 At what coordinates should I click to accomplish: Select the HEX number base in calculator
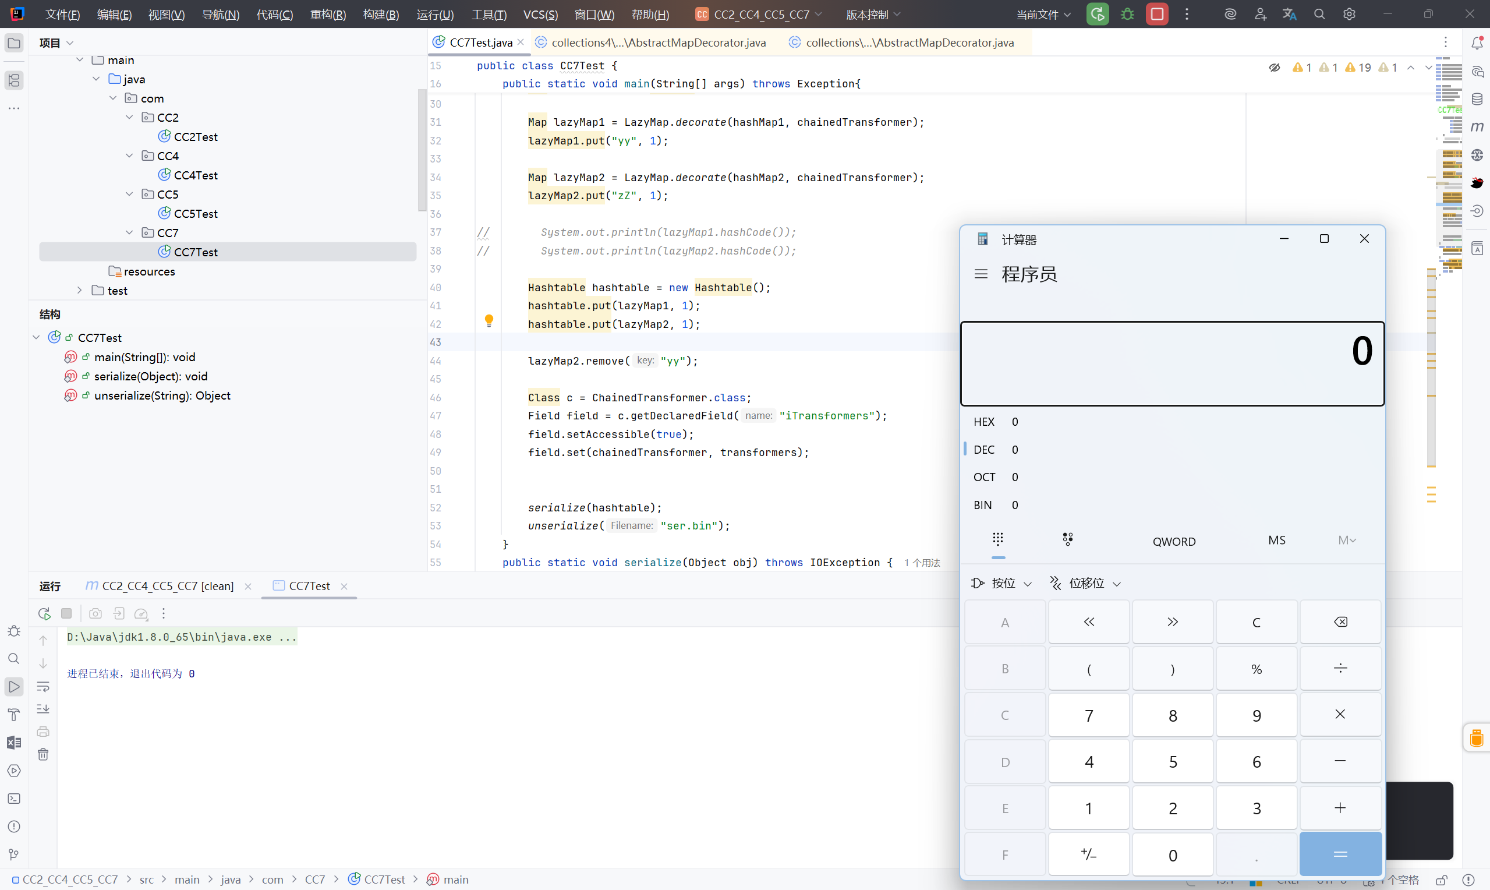983,422
